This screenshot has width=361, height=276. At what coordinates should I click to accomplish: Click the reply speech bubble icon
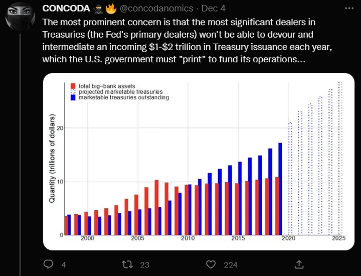[x=49, y=264]
